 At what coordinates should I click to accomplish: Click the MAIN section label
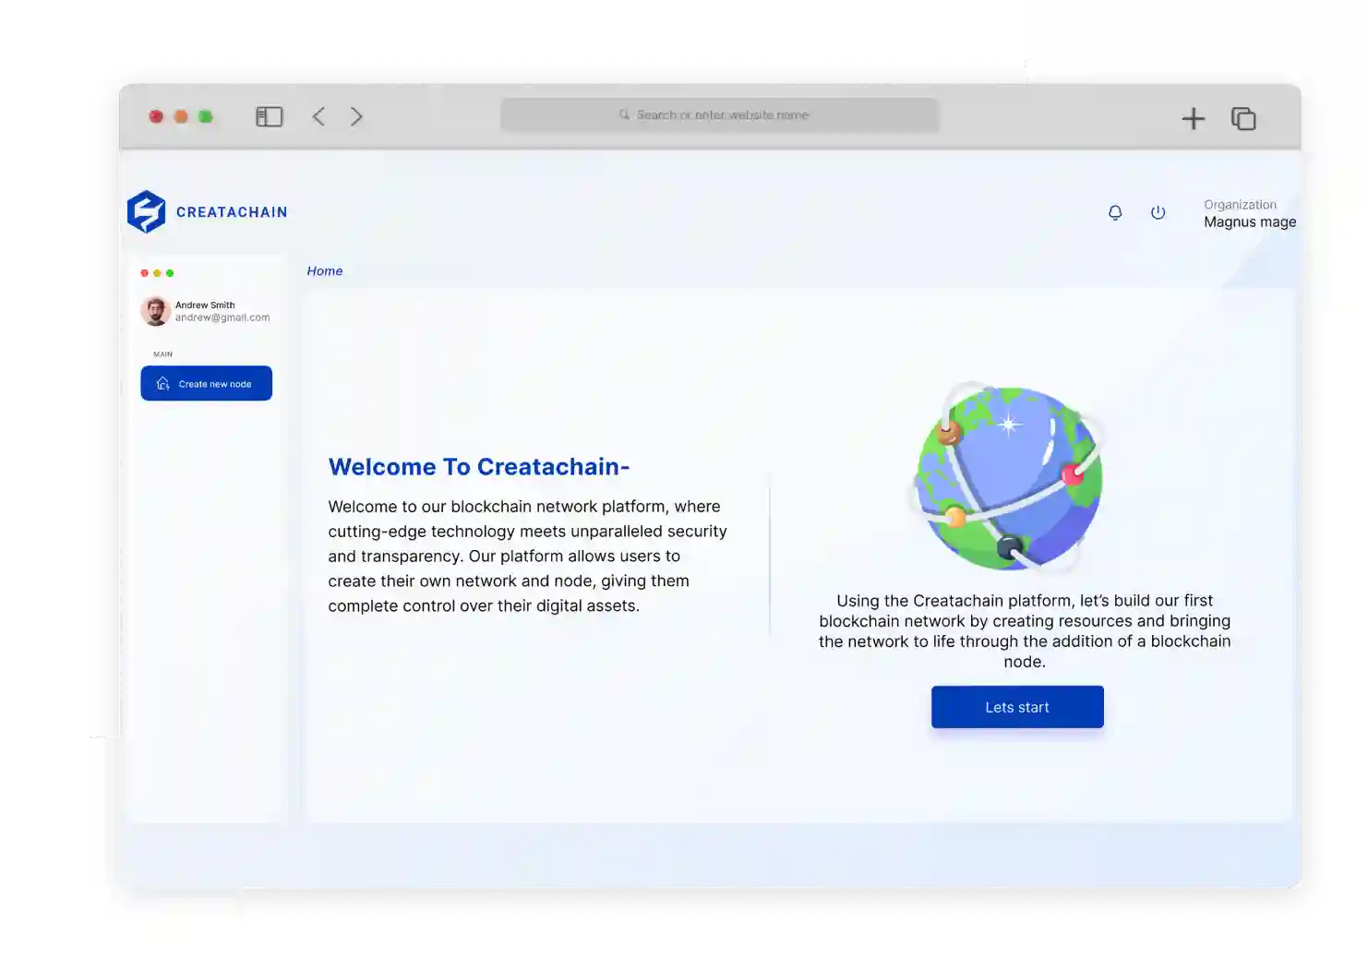[x=162, y=353]
